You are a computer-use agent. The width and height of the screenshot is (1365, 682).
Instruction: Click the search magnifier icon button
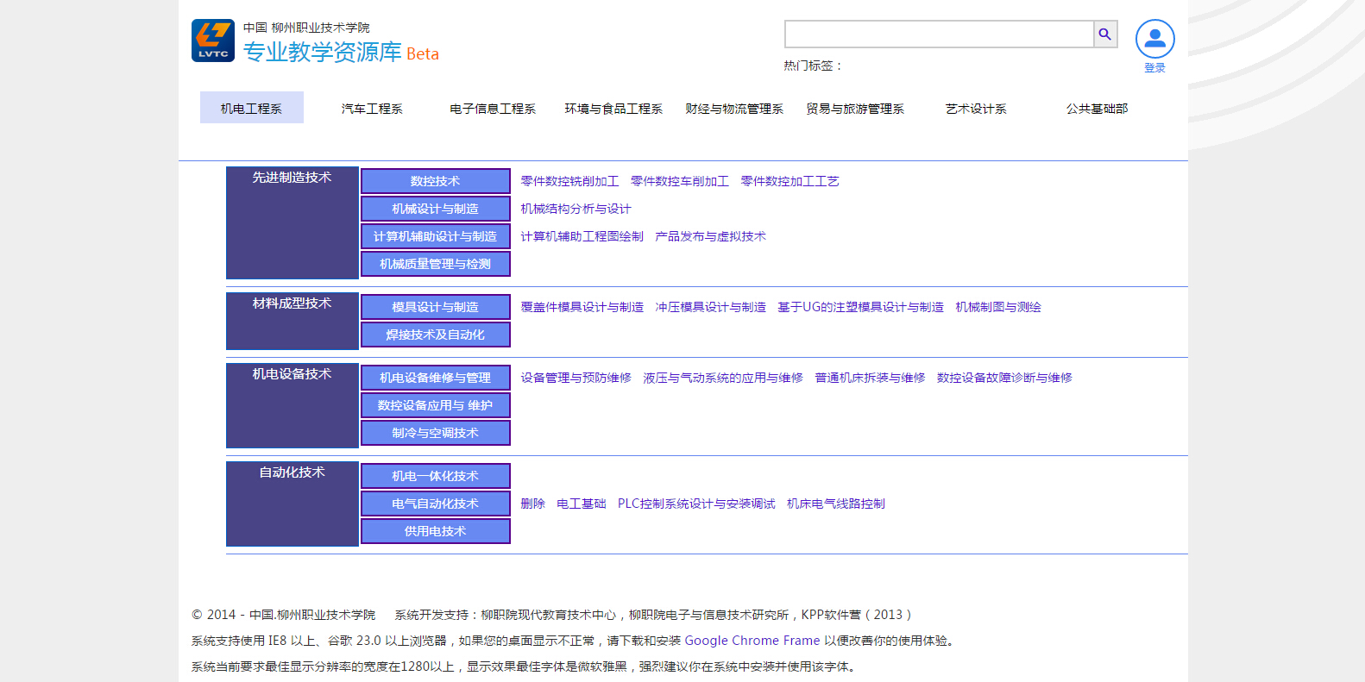point(1104,34)
